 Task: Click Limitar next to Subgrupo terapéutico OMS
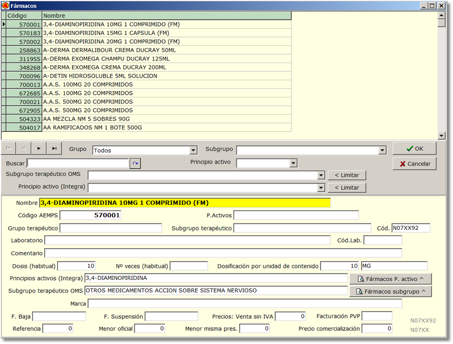[347, 175]
